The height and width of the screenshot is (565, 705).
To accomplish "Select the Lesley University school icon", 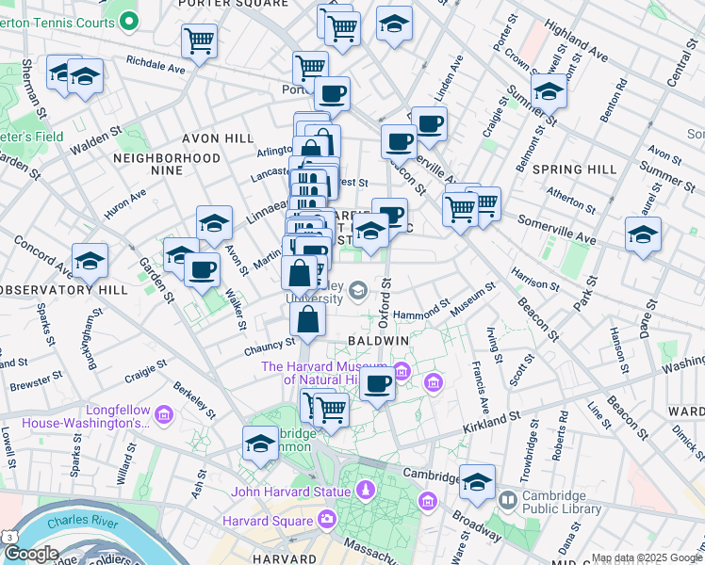I will coord(358,292).
